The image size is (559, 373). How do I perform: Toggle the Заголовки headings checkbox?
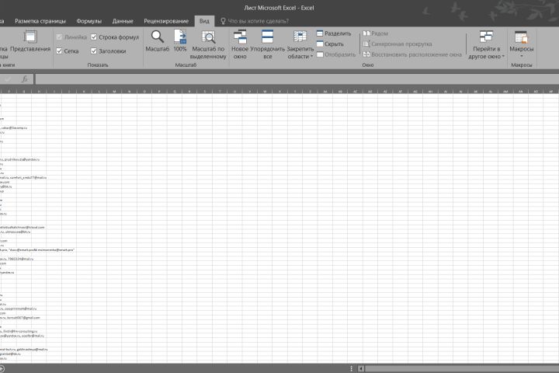click(x=94, y=51)
